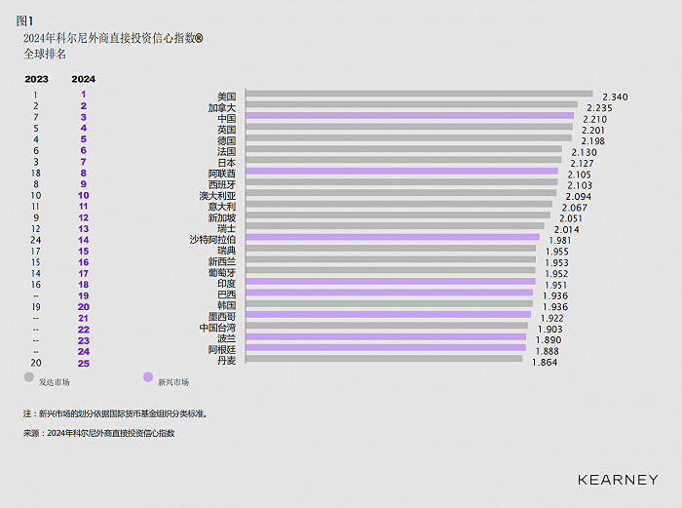Click the index value 2.235

pos(599,108)
